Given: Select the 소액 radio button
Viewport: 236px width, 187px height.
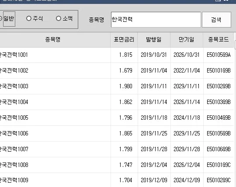Looking at the screenshot, I should (64, 18).
